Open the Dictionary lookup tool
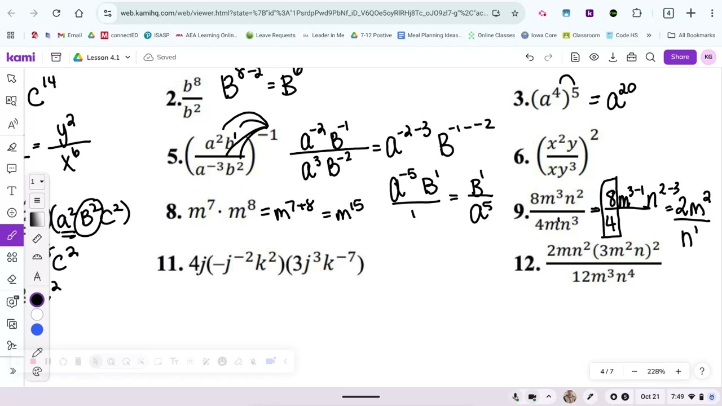722x406 pixels. tap(12, 100)
